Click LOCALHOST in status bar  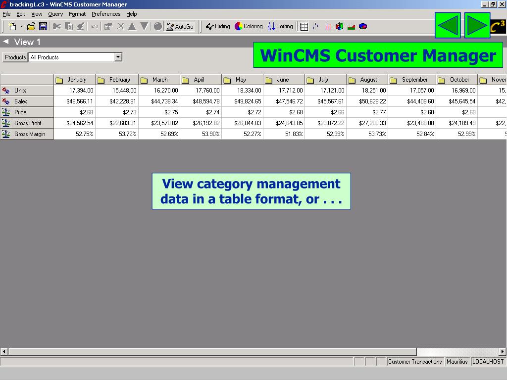tap(488, 362)
